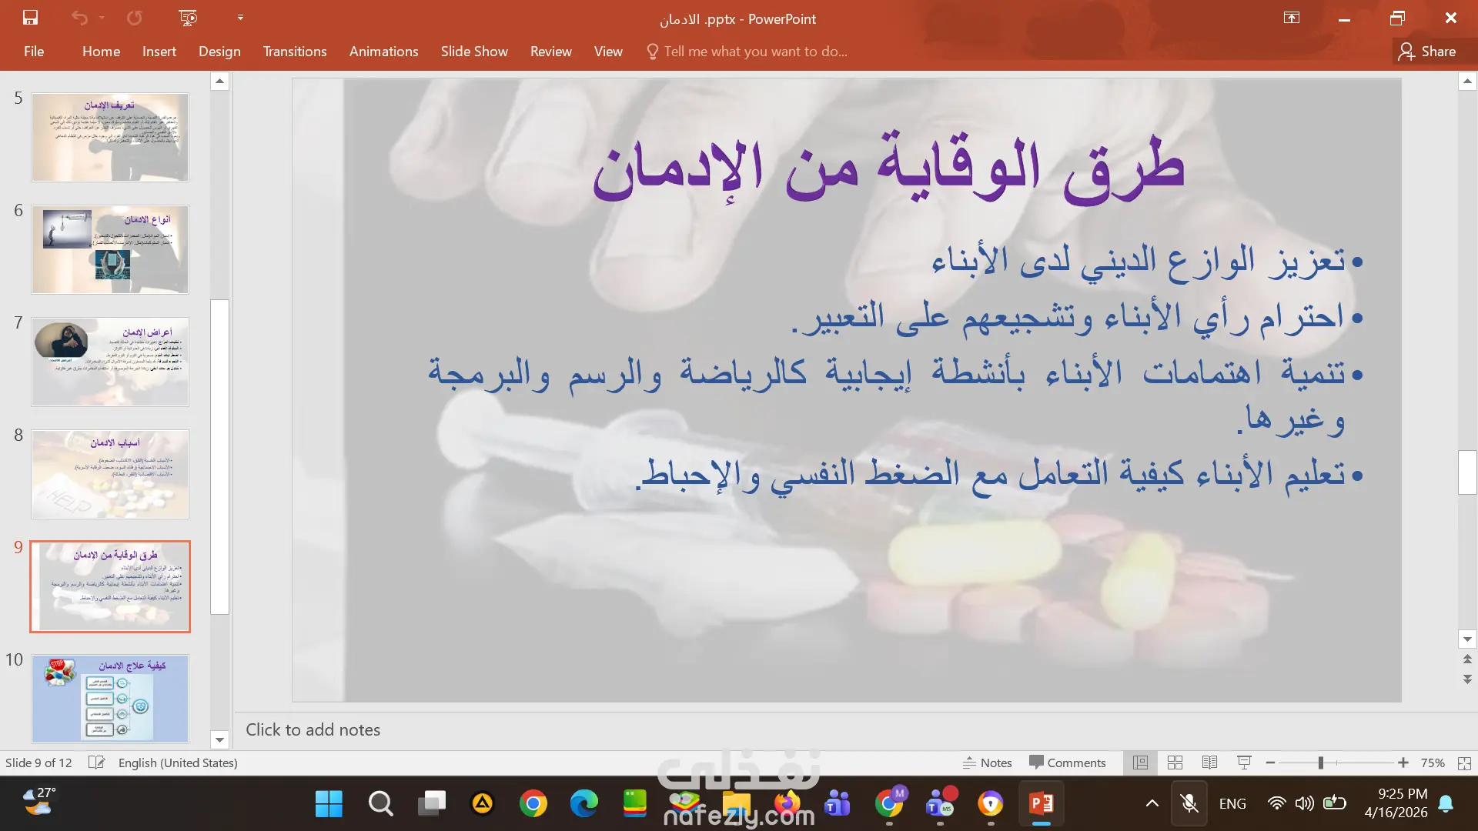Open the Undo history dropdown arrow
1478x831 pixels.
coord(102,18)
